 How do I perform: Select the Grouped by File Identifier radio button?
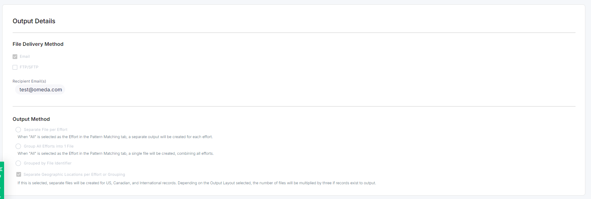pyautogui.click(x=18, y=163)
